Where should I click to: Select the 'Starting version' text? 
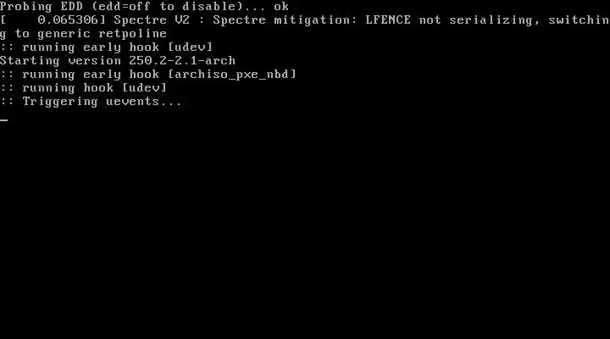tap(60, 62)
